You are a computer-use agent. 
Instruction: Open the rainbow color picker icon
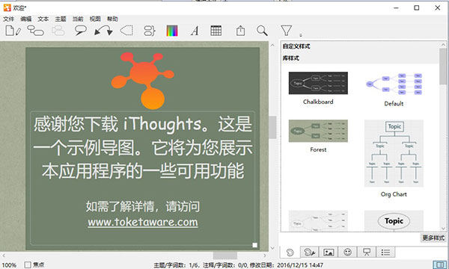[x=172, y=31]
